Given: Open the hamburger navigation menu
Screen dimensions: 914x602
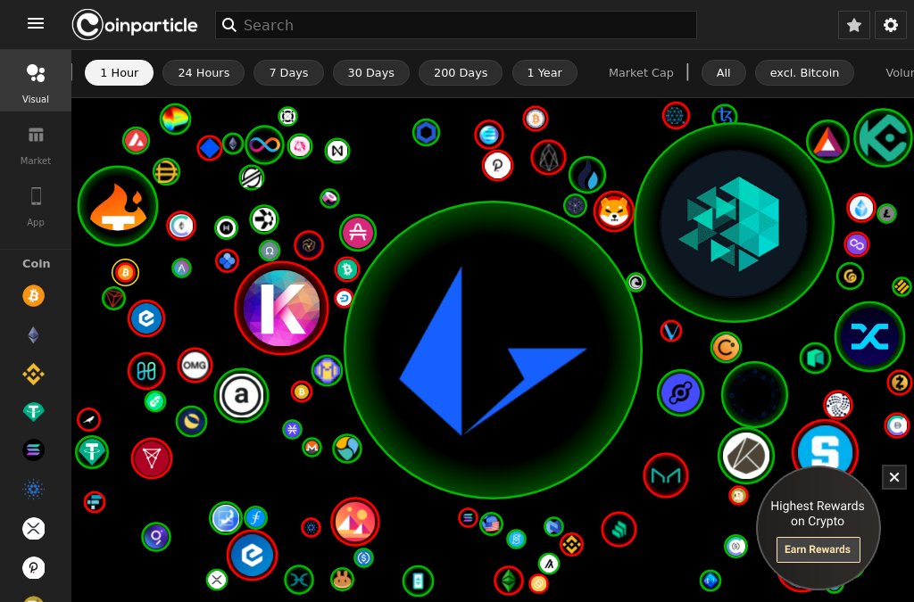Looking at the screenshot, I should (x=36, y=23).
